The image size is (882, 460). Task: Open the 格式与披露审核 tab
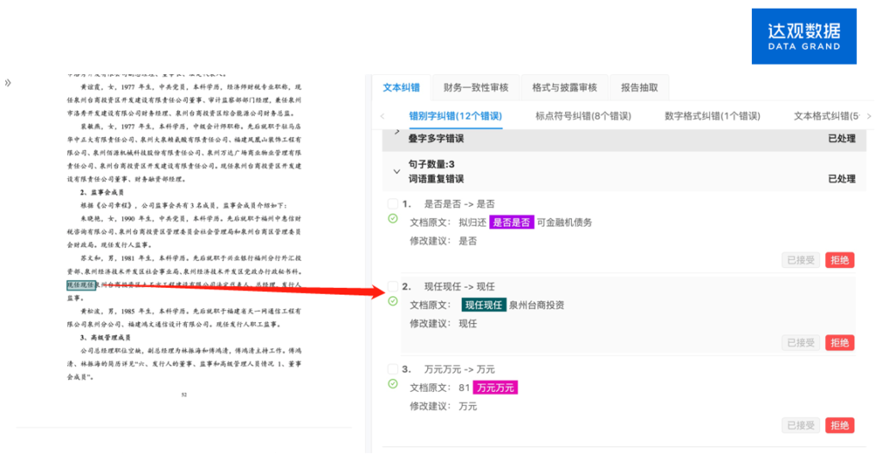point(564,88)
